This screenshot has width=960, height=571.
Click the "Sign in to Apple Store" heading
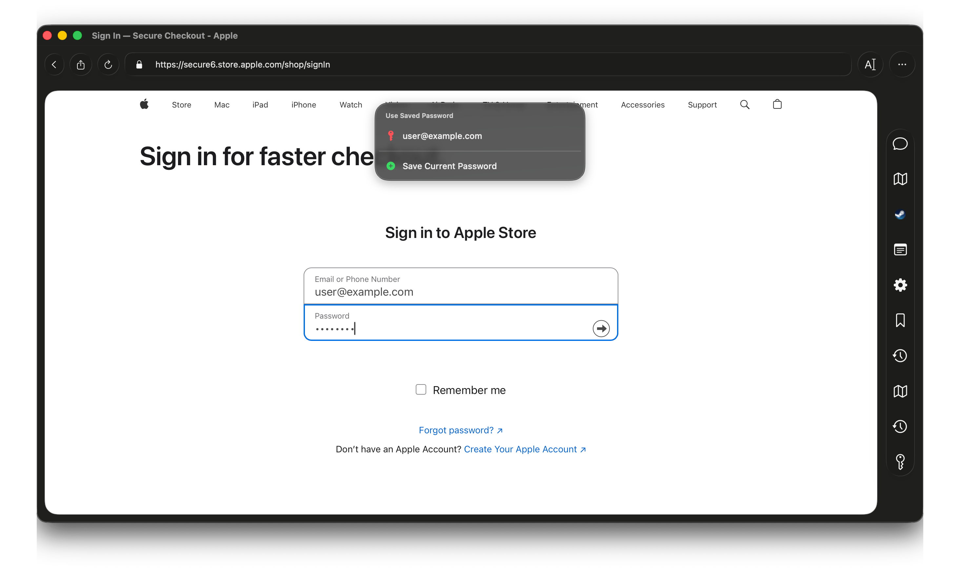460,233
